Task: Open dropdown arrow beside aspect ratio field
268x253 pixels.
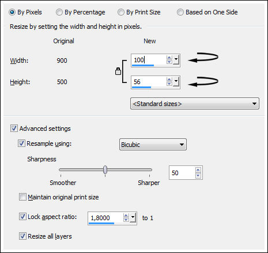Action: pyautogui.click(x=133, y=218)
